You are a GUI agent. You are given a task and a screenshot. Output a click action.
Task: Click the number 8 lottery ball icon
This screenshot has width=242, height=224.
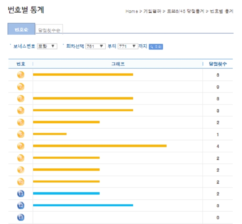pos(21,158)
